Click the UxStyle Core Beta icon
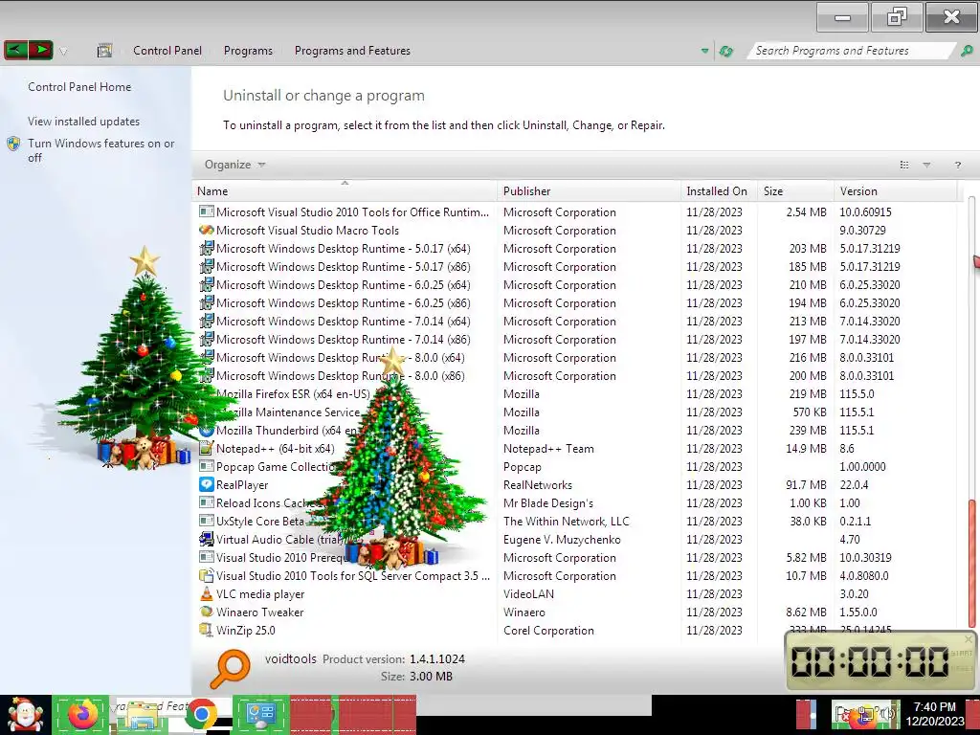This screenshot has width=980, height=735. [207, 521]
